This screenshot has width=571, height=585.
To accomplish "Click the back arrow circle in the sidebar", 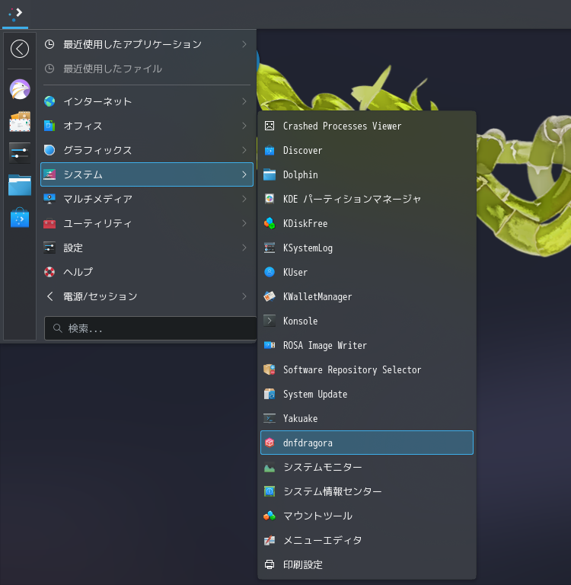I will pos(20,49).
